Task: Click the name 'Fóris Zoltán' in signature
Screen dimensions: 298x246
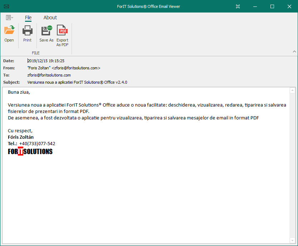Action: point(21,137)
